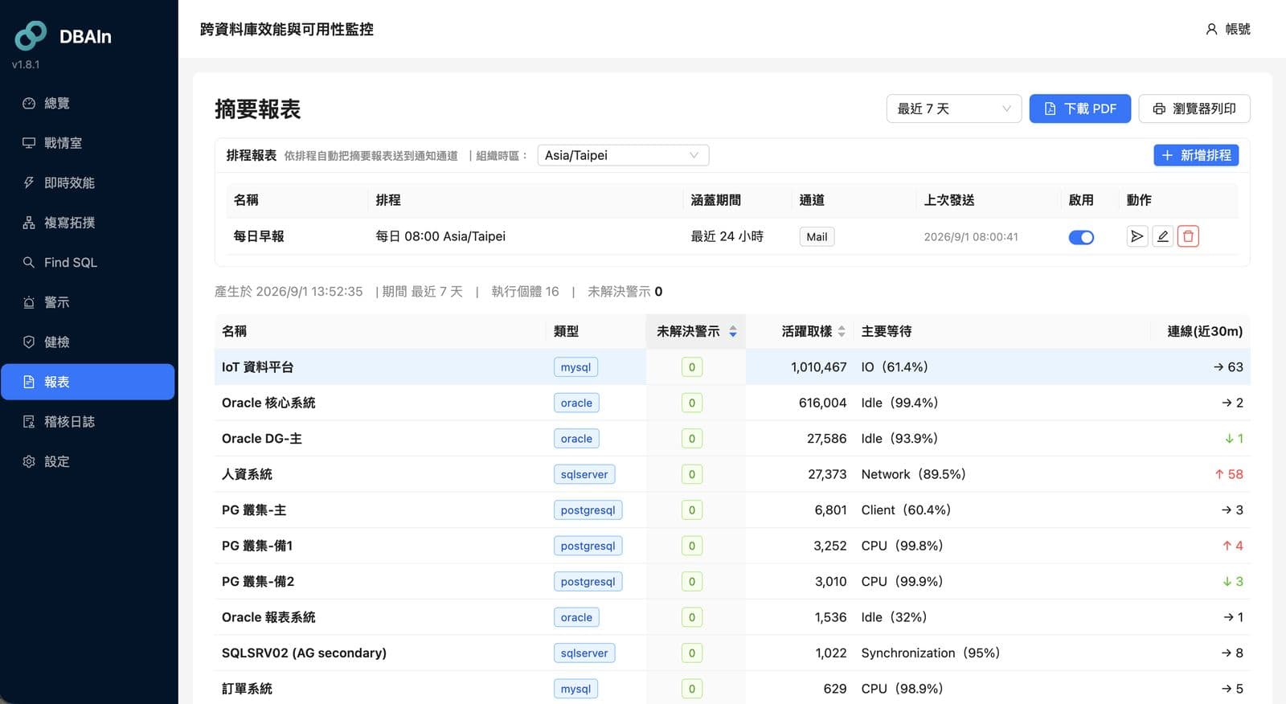1286x704 pixels.
Task: Click sqlserver tag in 人資系統 row
Action: click(x=584, y=474)
